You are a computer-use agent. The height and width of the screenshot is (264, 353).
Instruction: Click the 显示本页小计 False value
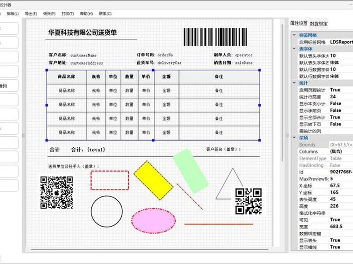341,103
